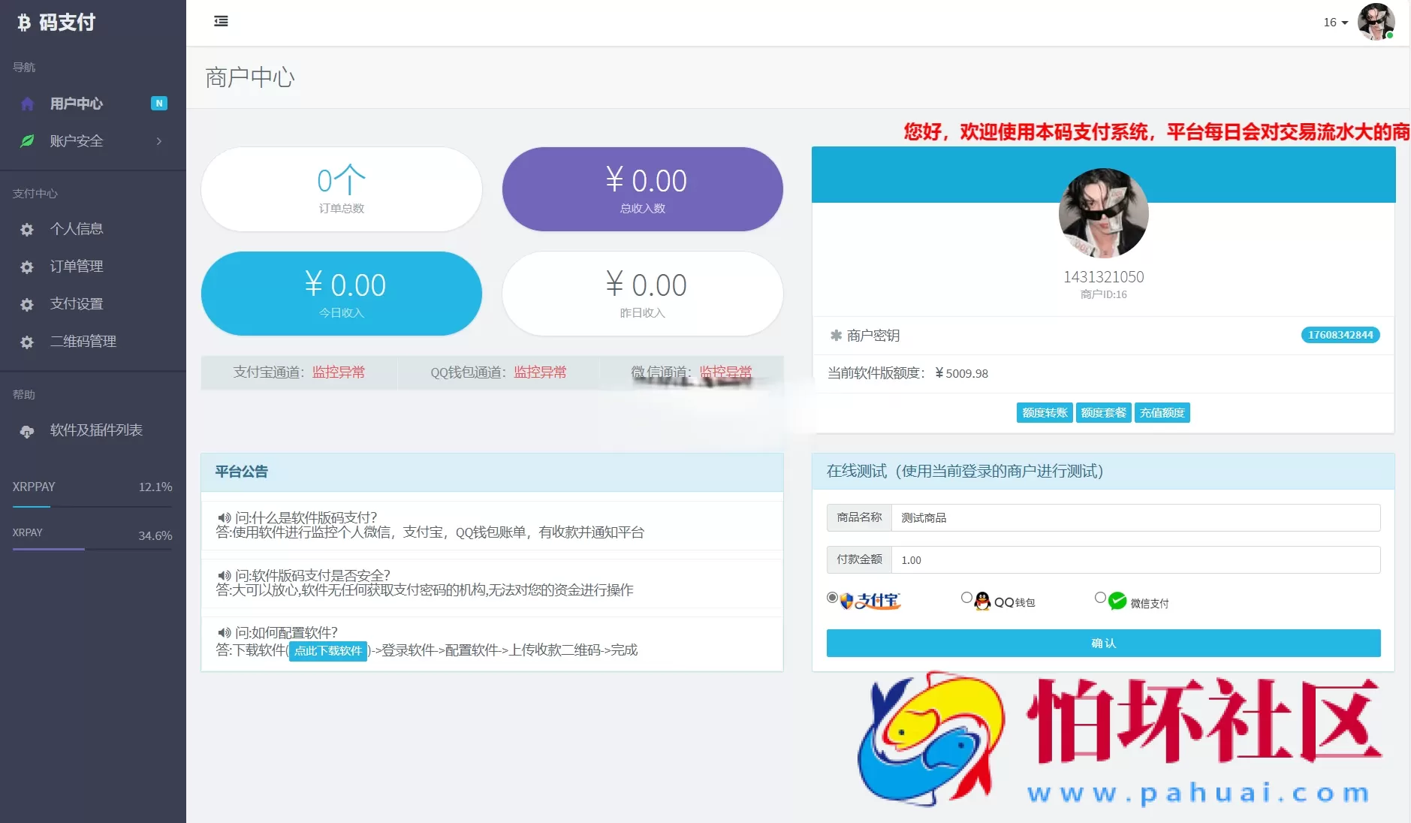This screenshot has height=823, width=1411.
Task: Open the merchant ID 16 dropdown
Action: pyautogui.click(x=1334, y=23)
